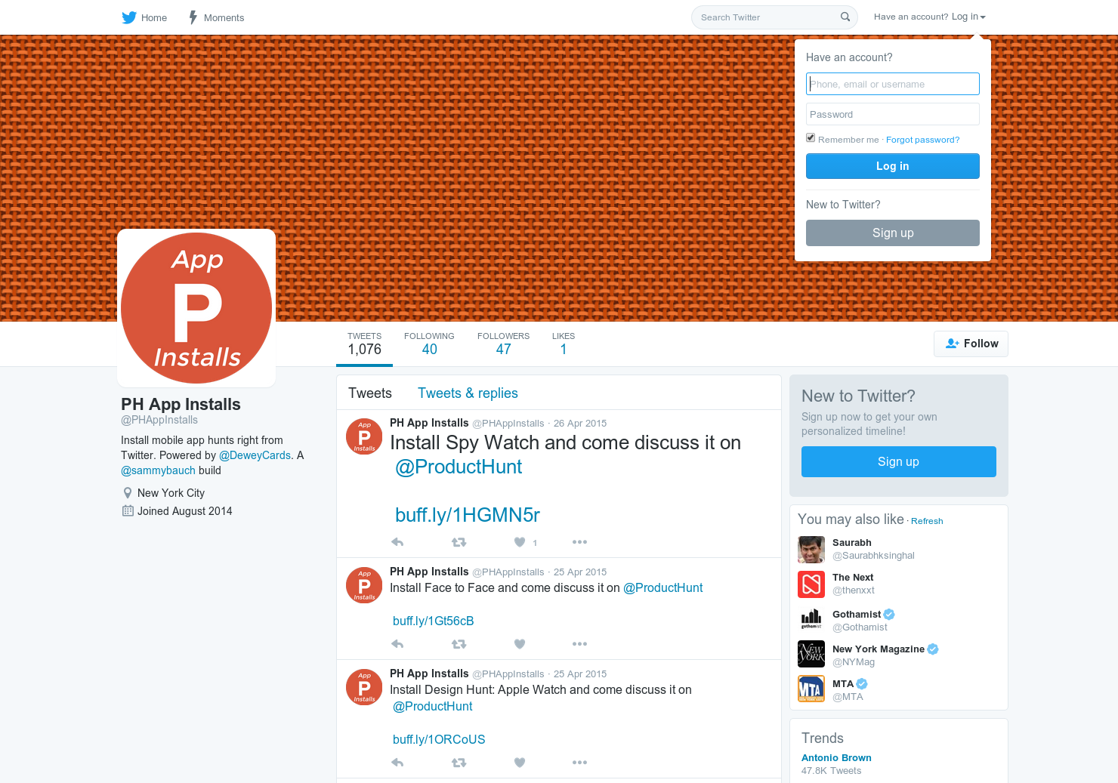Reply to the Face to Face tweet
Screen dimensions: 1118x783
pos(398,644)
